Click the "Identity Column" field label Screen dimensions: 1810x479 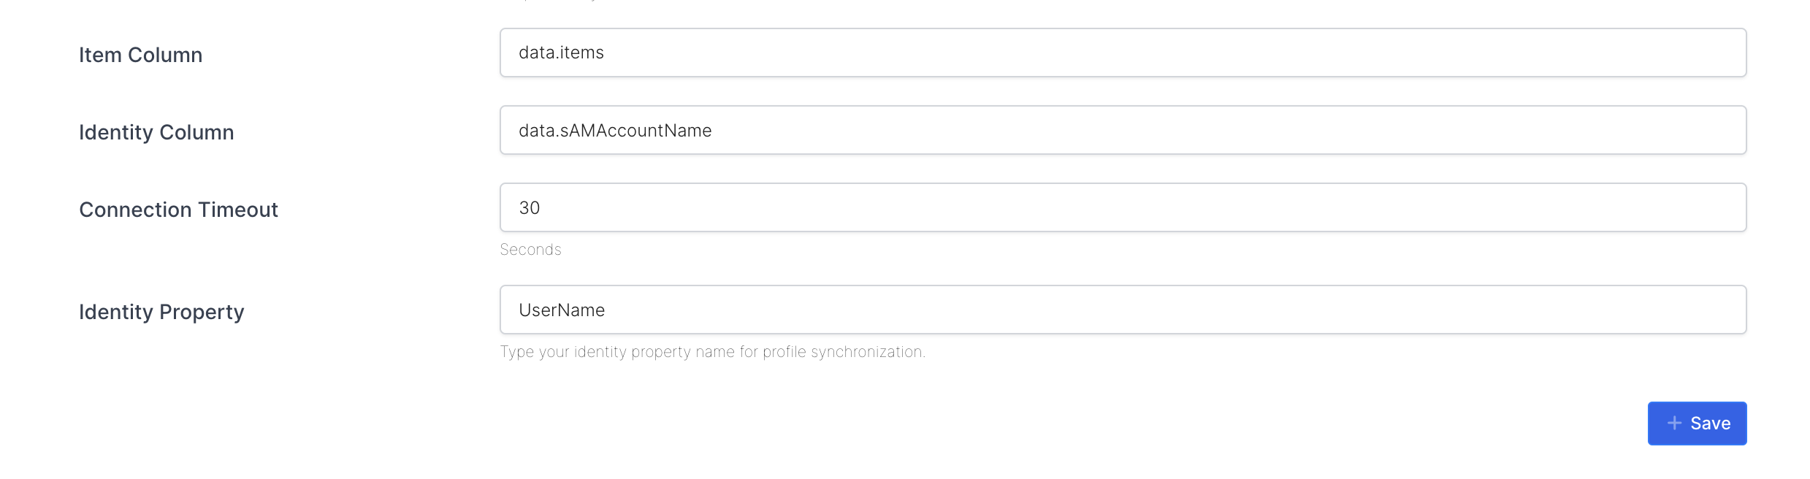click(x=156, y=132)
